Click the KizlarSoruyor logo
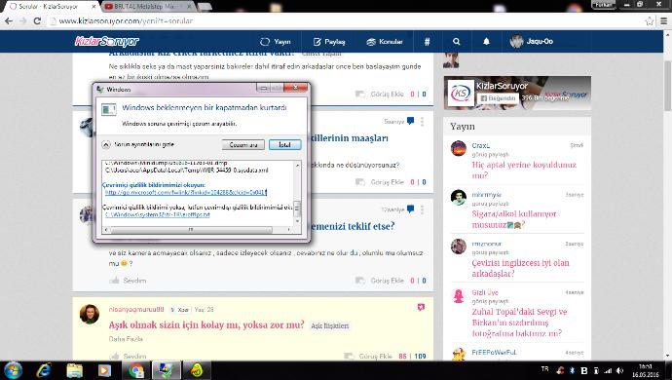This screenshot has width=672, height=380. 107,41
